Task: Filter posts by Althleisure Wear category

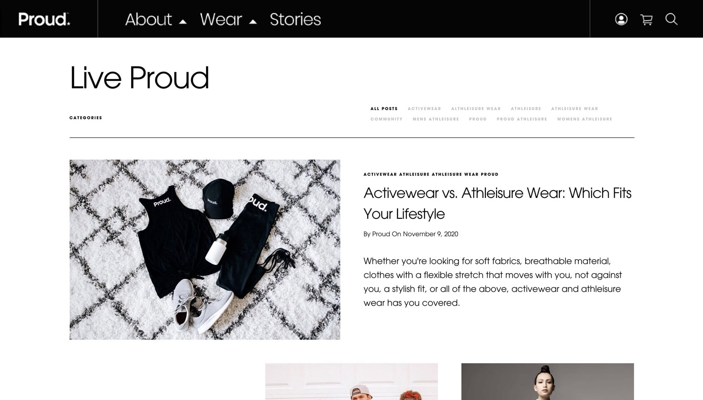Action: 476,109
